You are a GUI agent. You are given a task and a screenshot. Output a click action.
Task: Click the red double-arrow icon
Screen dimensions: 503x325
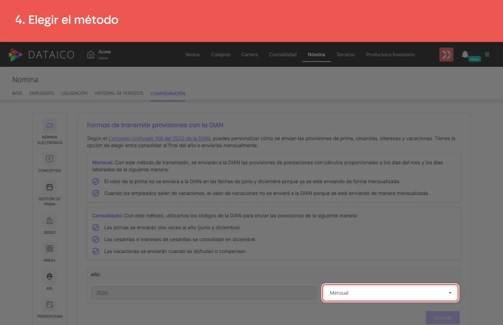(446, 55)
